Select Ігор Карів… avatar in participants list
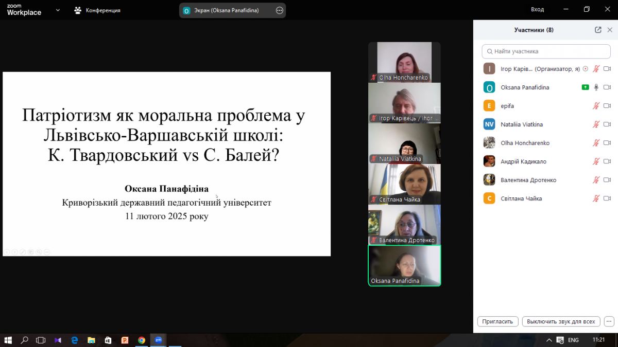The height and width of the screenshot is (347, 618). (x=489, y=69)
